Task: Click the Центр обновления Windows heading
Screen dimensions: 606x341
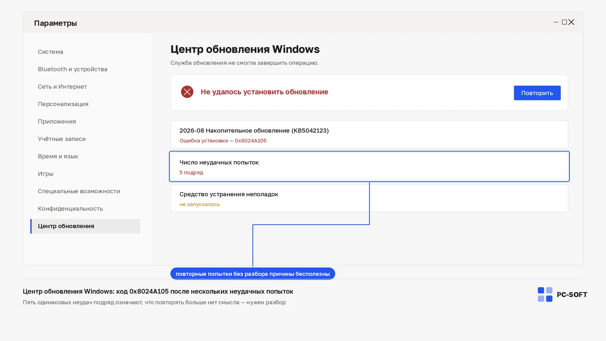Action: pyautogui.click(x=245, y=49)
